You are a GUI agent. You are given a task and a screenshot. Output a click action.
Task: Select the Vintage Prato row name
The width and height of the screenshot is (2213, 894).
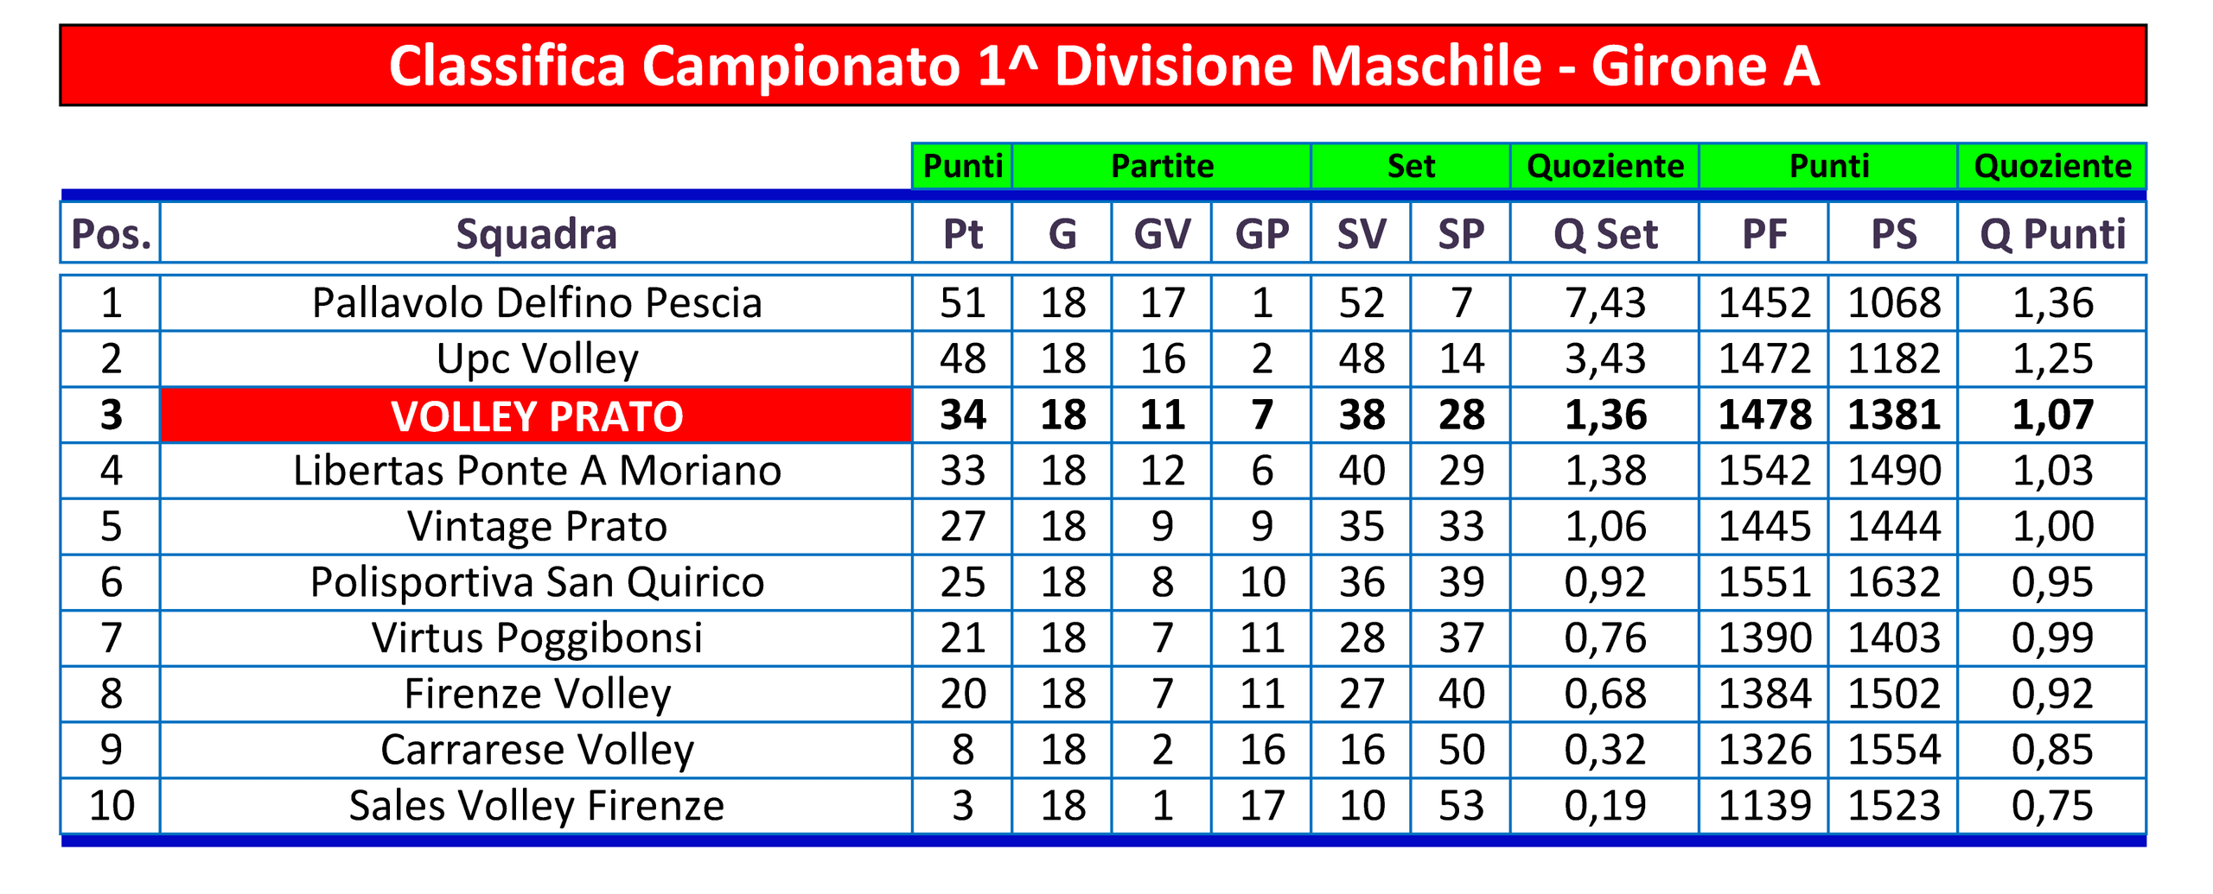pos(536,526)
